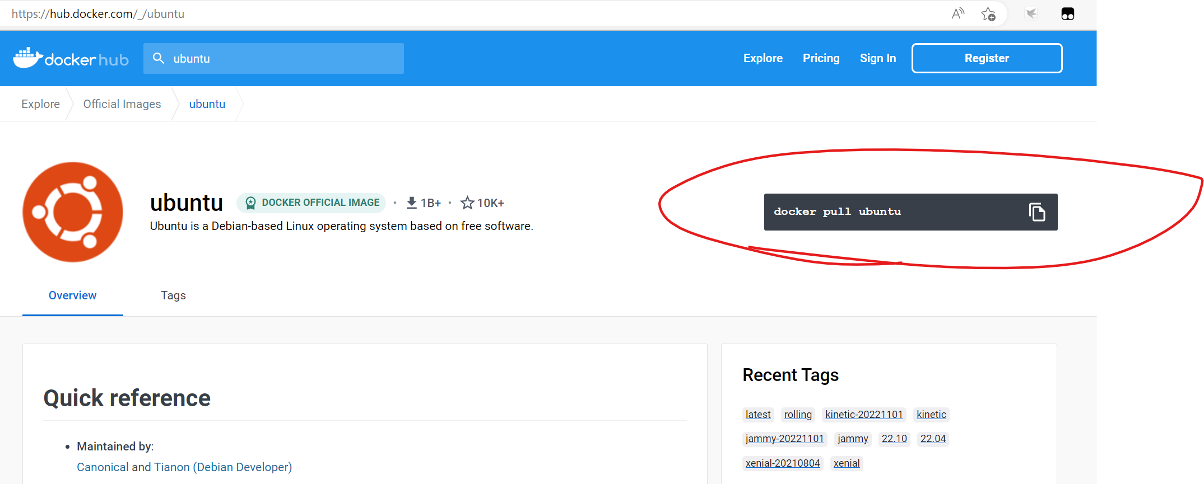This screenshot has width=1204, height=484.
Task: Go to Explore breadcrumb
Action: [x=40, y=104]
